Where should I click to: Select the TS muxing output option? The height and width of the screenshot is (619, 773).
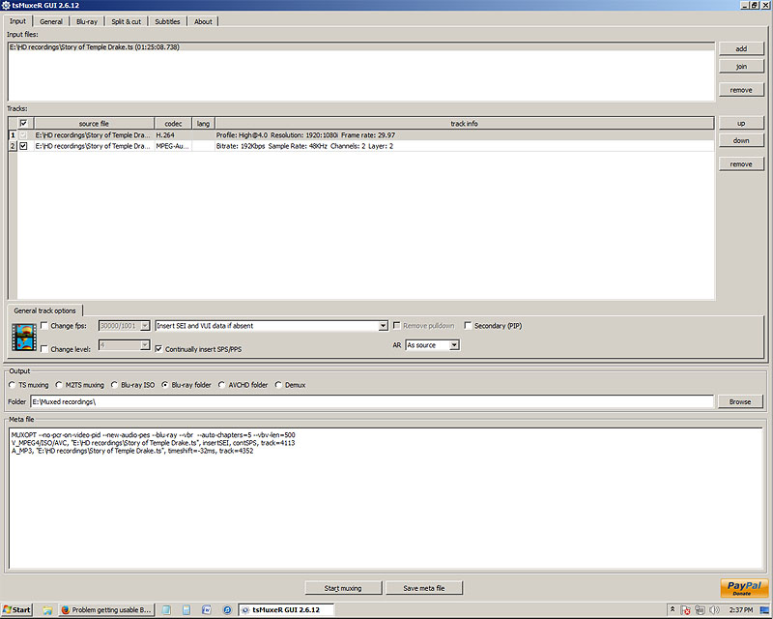[13, 385]
